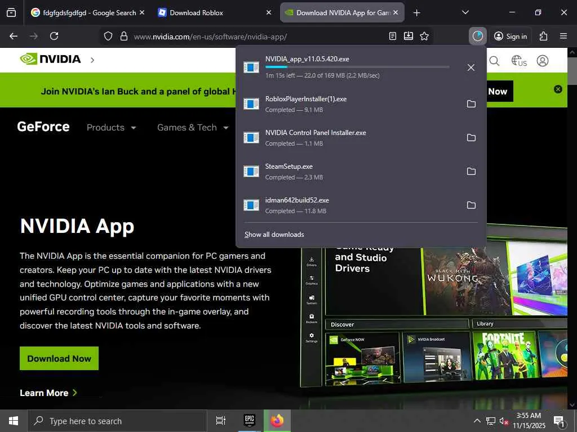Viewport: 577px width, 432px height.
Task: Close the NVIDIA App tab
Action: (x=396, y=12)
